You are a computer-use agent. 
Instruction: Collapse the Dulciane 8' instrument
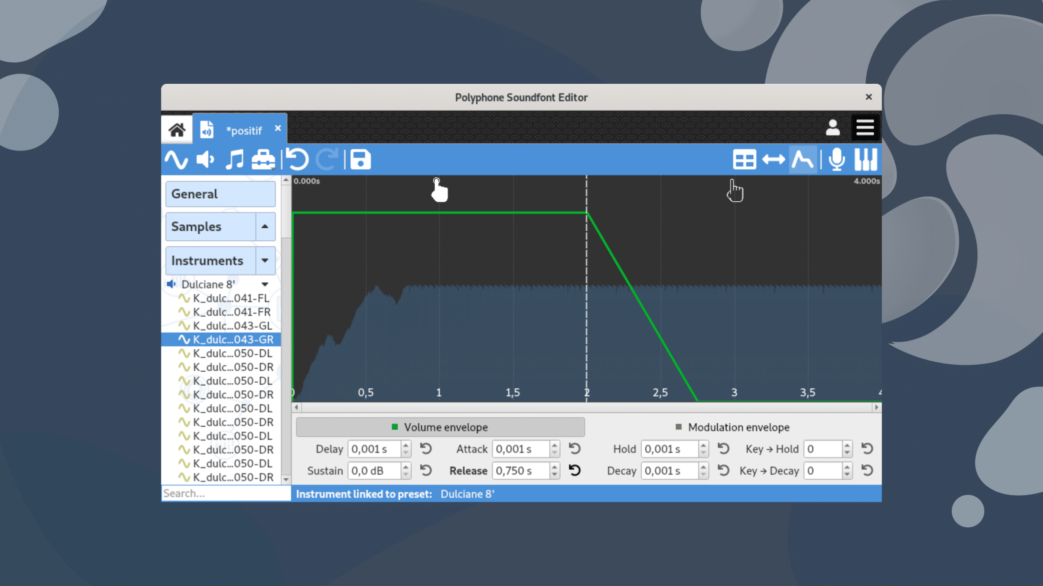tap(265, 284)
